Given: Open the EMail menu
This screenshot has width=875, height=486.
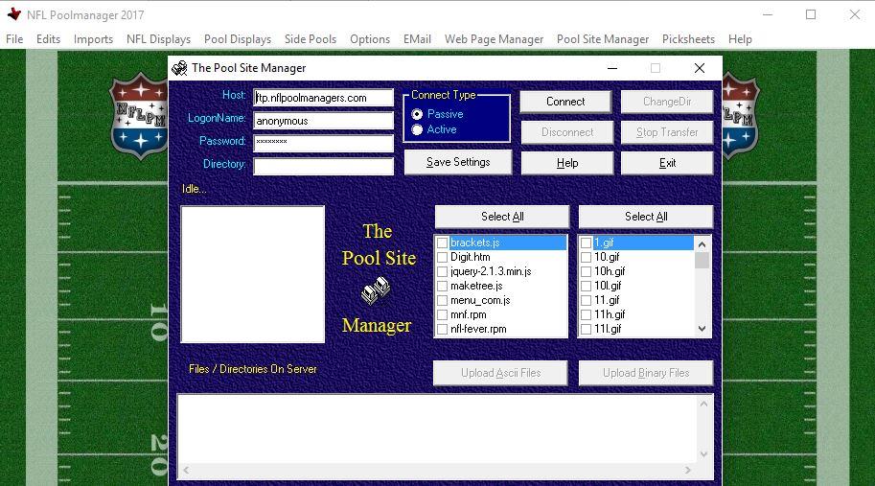Looking at the screenshot, I should click(x=418, y=39).
